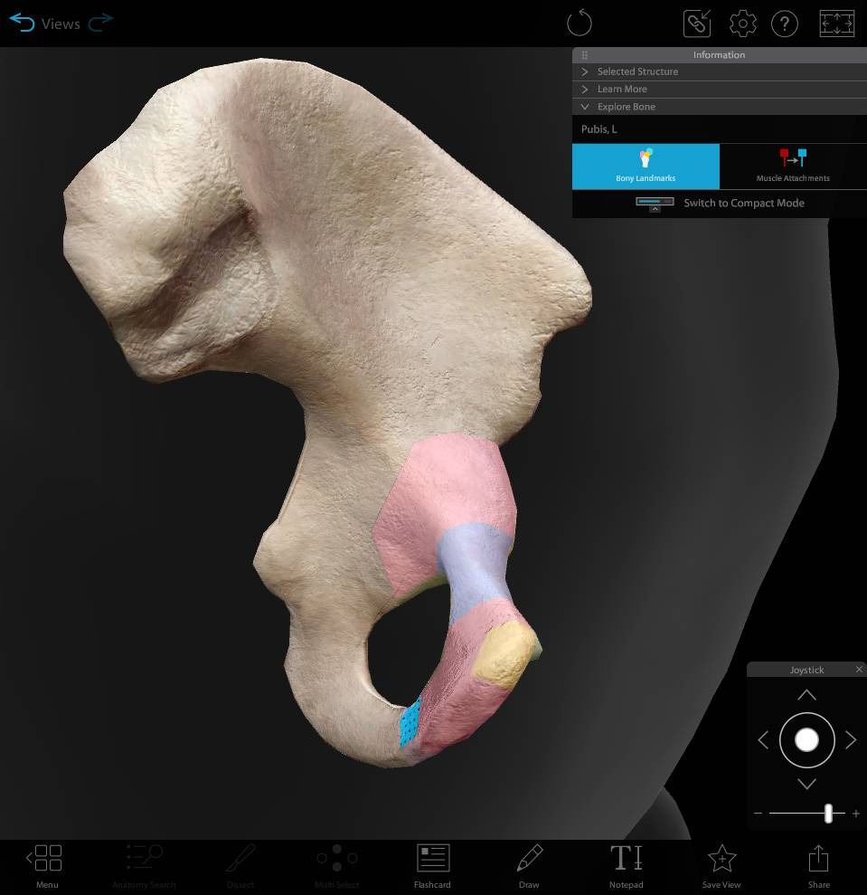Open settings gear icon
The image size is (867, 895).
(742, 24)
